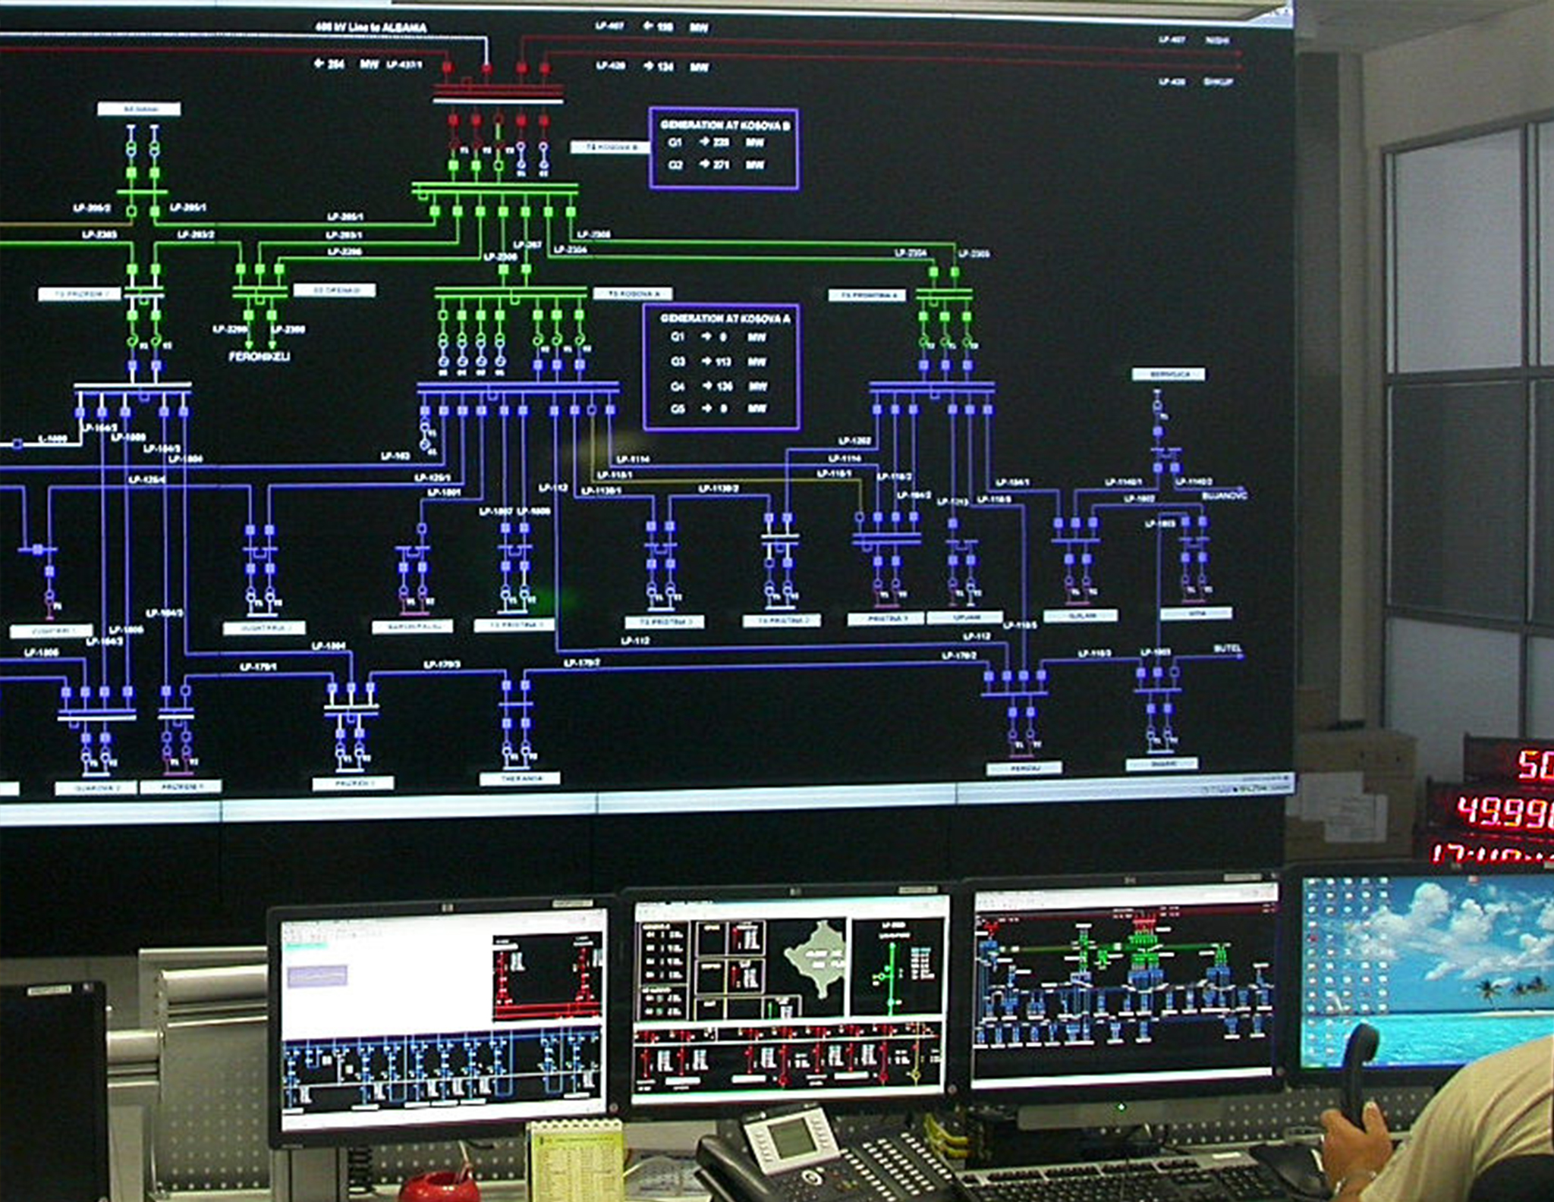Click green breaker feeding LP-2303 at Kosova B bus
Screen dimensions: 1554x1202
(x=571, y=212)
